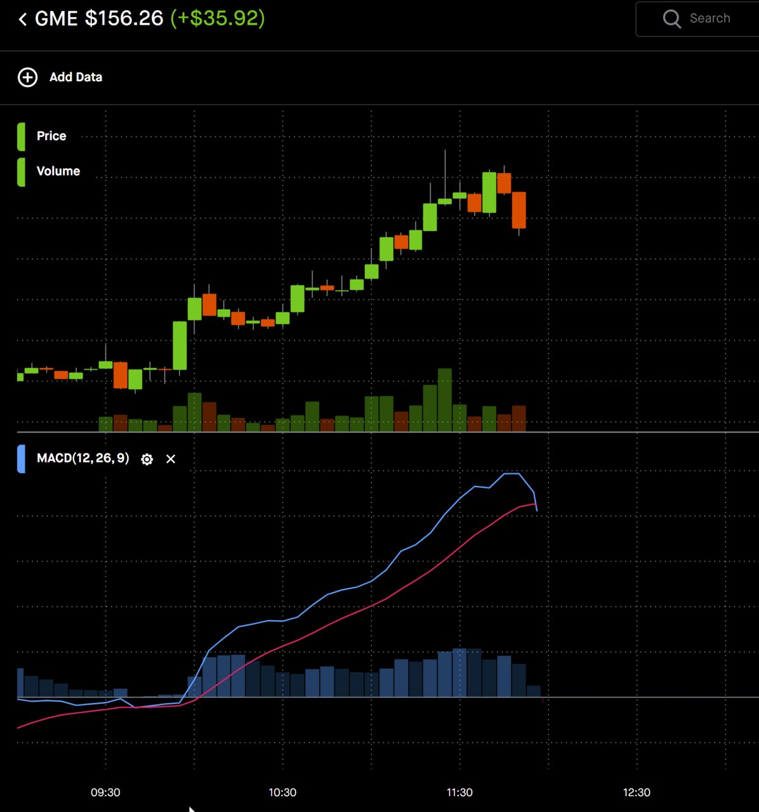
Task: Click the MACD(12, 26, 9) label
Action: coord(83,458)
